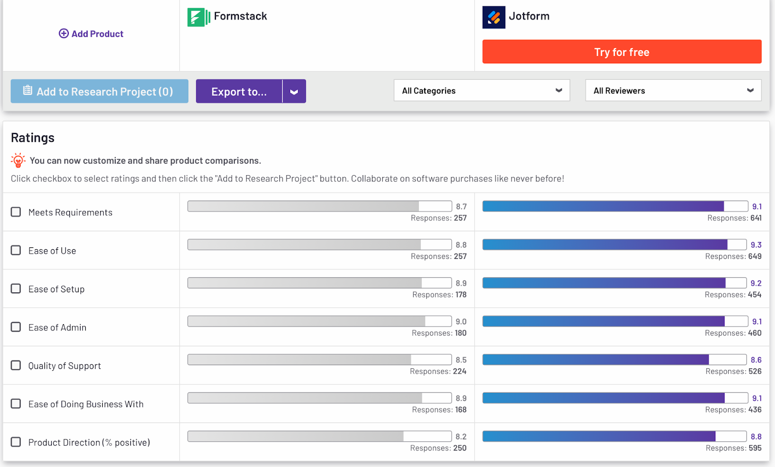Click the lightbulb tip icon under Ratings
The height and width of the screenshot is (467, 775).
coord(18,160)
